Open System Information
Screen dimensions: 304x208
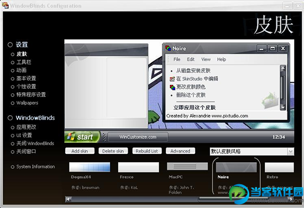[x=35, y=167]
